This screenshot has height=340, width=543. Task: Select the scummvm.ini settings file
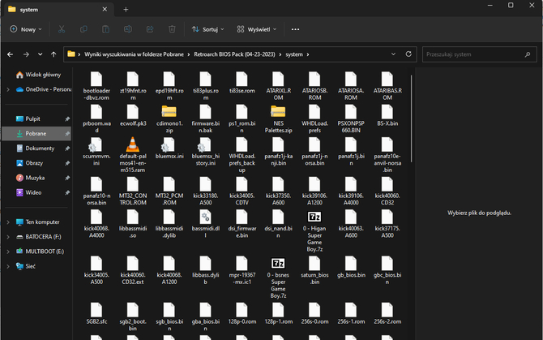click(x=96, y=152)
